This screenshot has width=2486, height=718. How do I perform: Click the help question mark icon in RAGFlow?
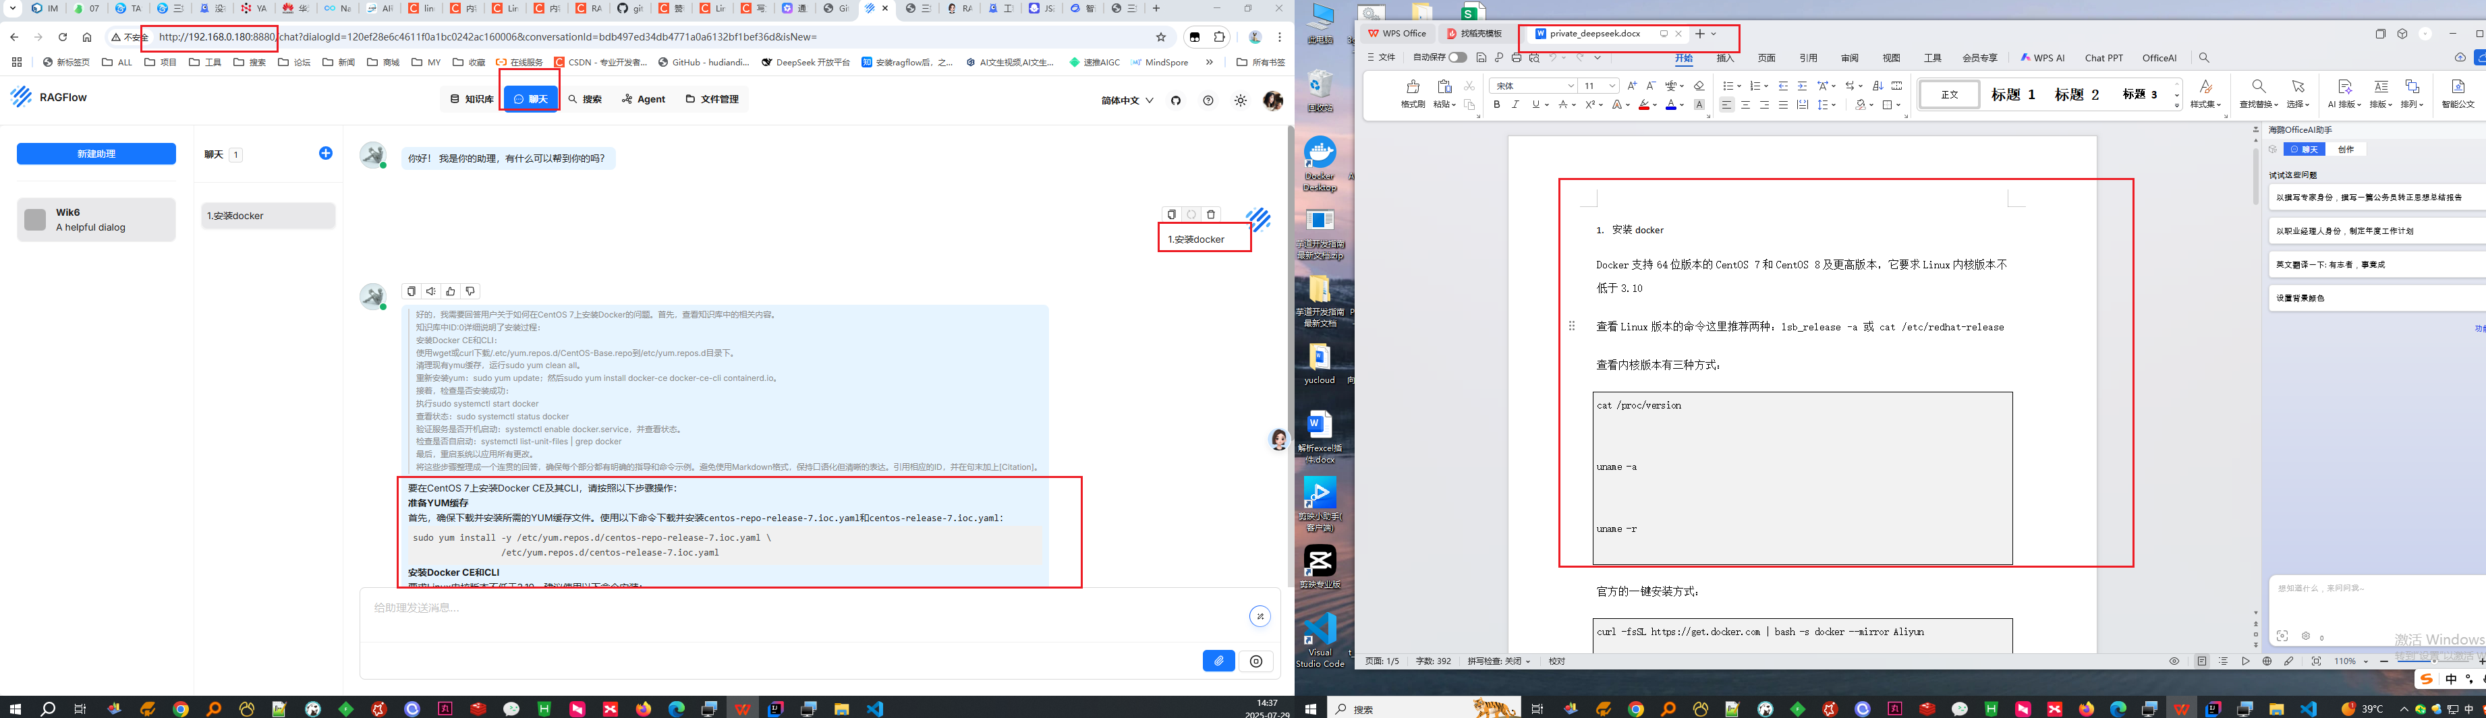[1208, 100]
